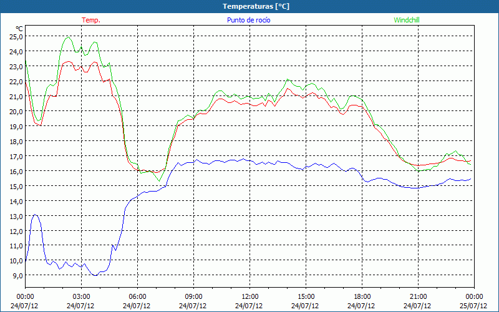The width and height of the screenshot is (499, 312).
Task: Click the 13,0 axis value
Action: click(x=16, y=216)
